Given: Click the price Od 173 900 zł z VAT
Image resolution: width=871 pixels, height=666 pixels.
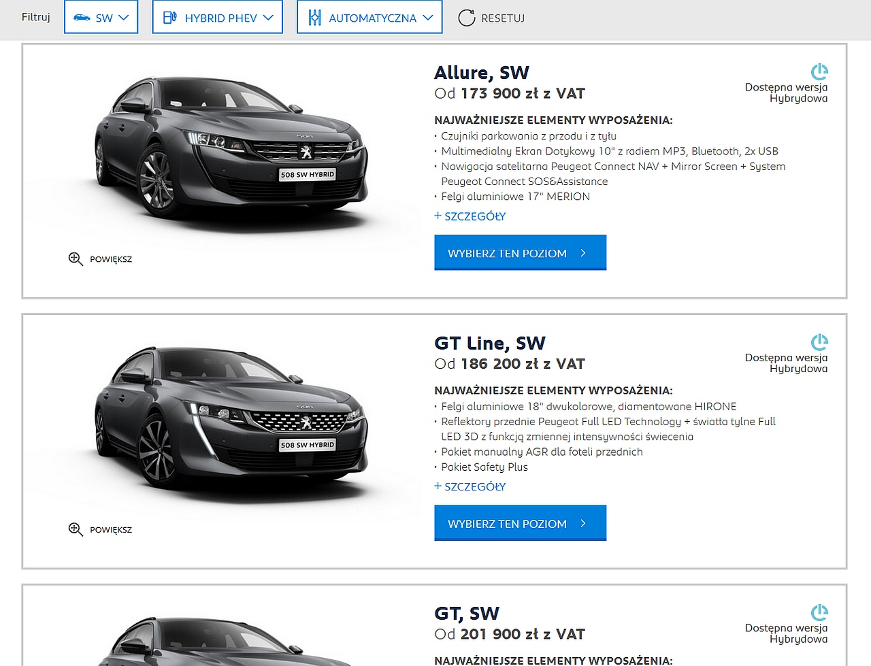Looking at the screenshot, I should [x=510, y=94].
